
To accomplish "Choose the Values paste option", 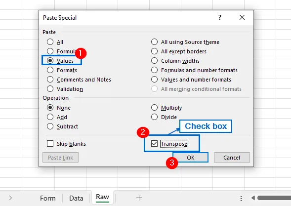I will [50, 61].
